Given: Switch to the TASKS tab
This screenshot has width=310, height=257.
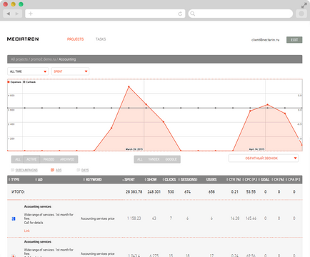Looking at the screenshot, I should click(101, 39).
